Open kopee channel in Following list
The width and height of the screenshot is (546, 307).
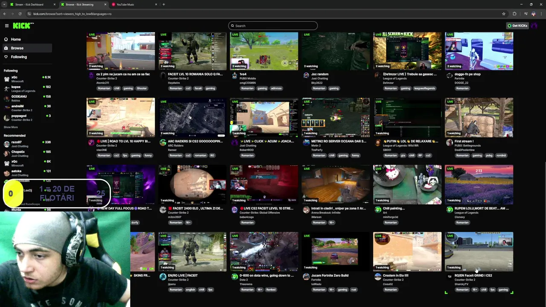click(26, 89)
